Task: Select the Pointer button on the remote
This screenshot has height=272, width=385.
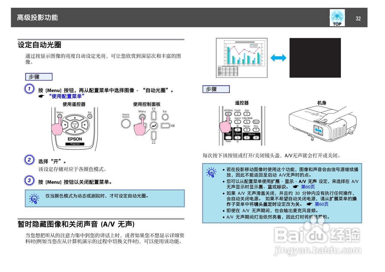Action: (247, 129)
